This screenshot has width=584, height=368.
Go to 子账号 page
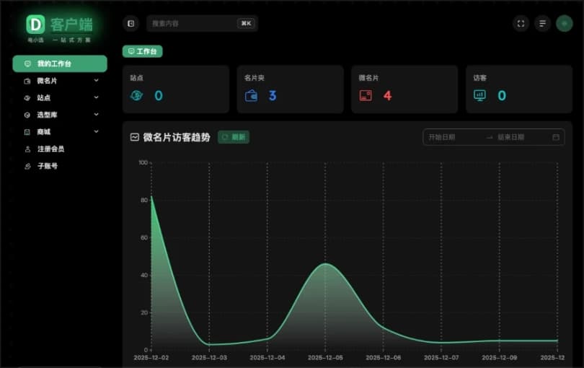(60, 166)
